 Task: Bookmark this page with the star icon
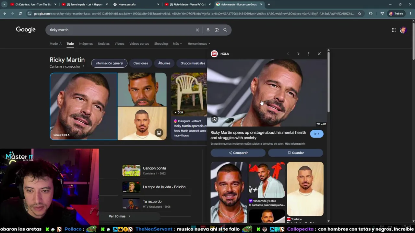(360, 14)
